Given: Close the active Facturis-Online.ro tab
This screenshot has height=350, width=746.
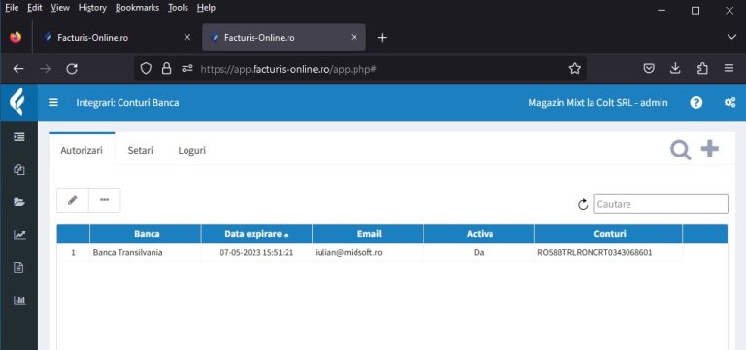Looking at the screenshot, I should coord(354,37).
